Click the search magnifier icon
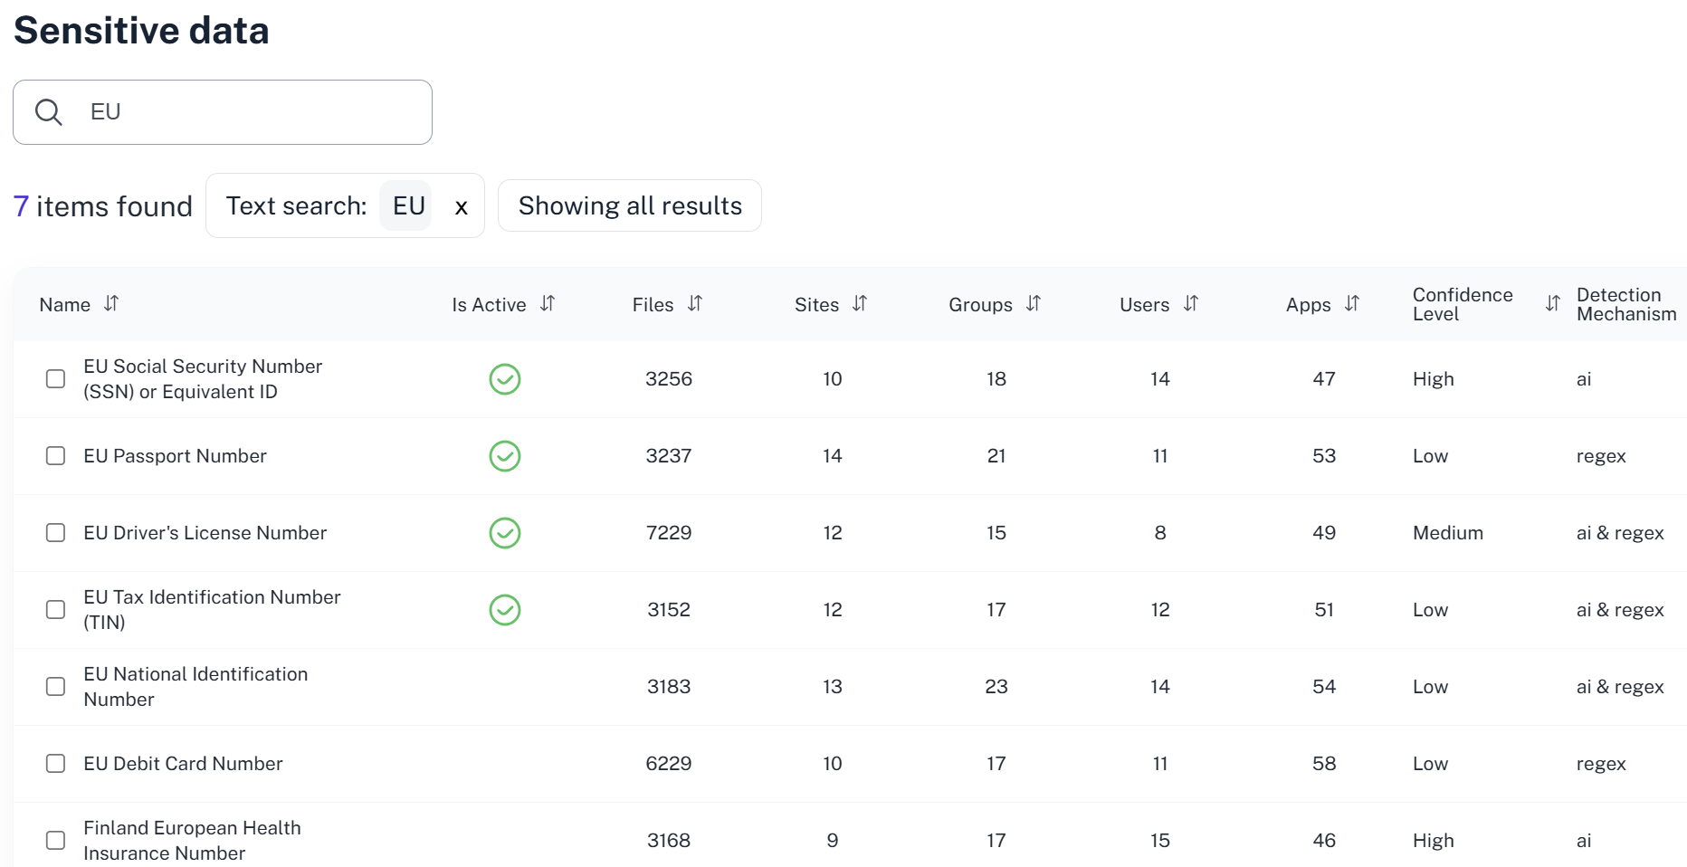Viewport: 1687px width, 867px height. [49, 112]
